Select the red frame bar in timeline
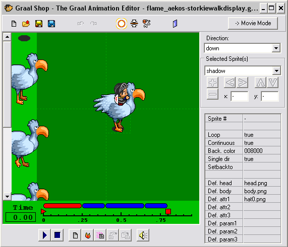This screenshot has width=288, height=247. coord(63,206)
